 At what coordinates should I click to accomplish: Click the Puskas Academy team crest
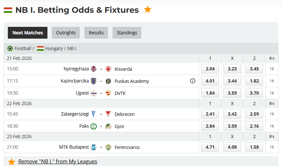tap(108, 81)
